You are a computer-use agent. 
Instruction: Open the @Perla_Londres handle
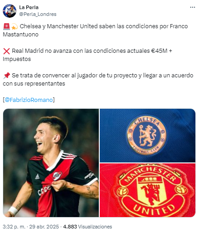(38, 14)
